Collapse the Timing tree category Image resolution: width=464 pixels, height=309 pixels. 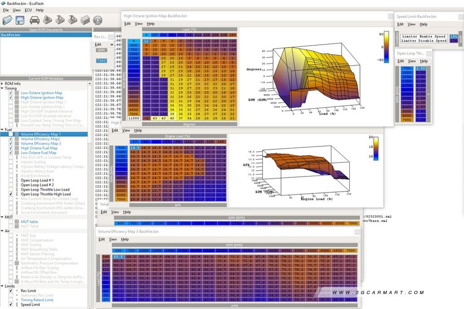pyautogui.click(x=2, y=88)
